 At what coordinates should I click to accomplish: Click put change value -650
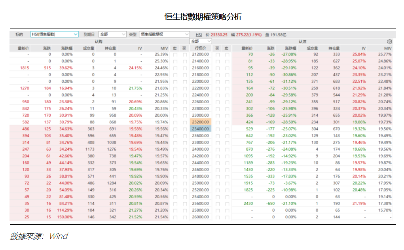point(270,203)
